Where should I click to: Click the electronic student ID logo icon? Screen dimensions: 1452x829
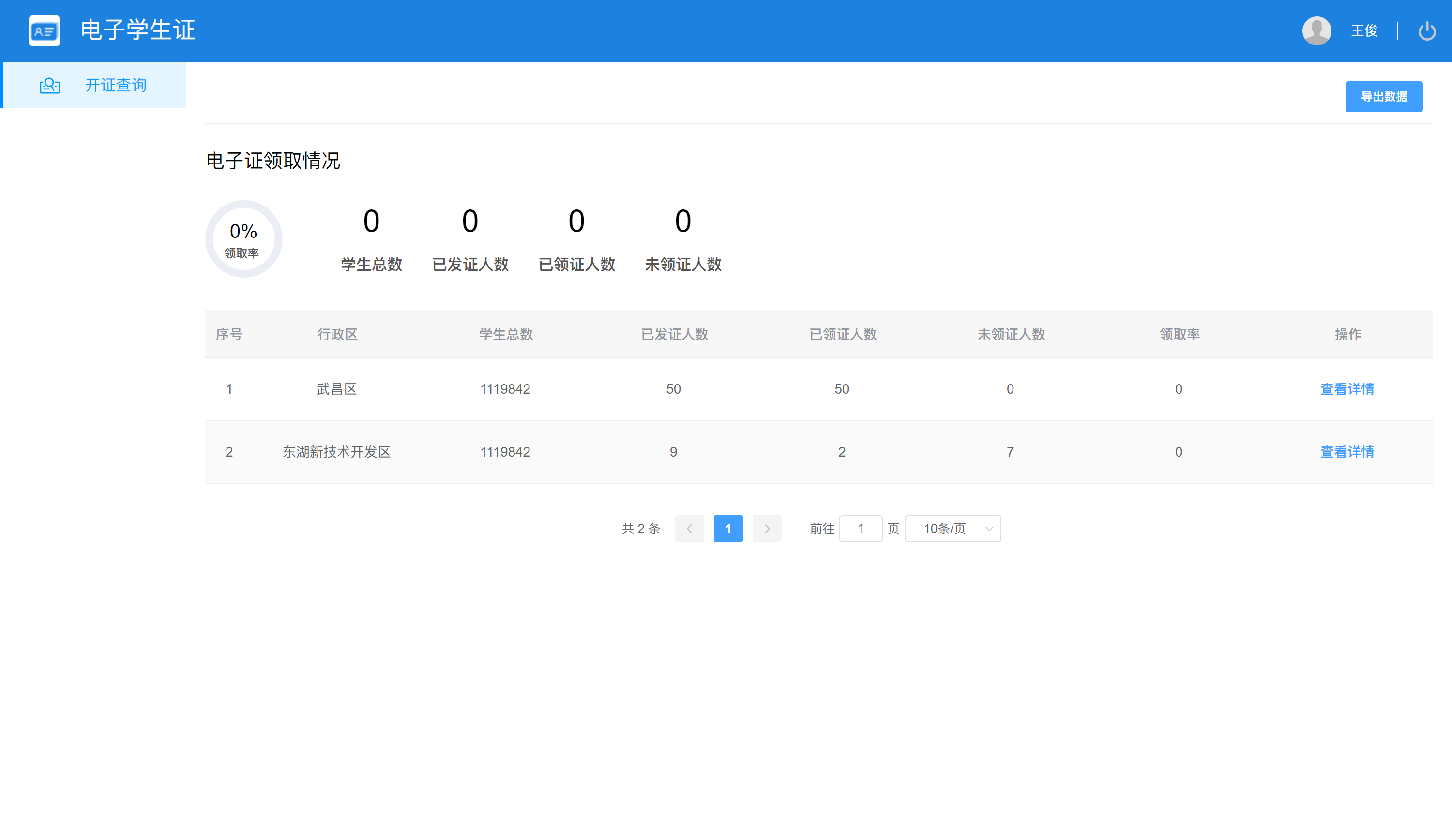pyautogui.click(x=45, y=31)
